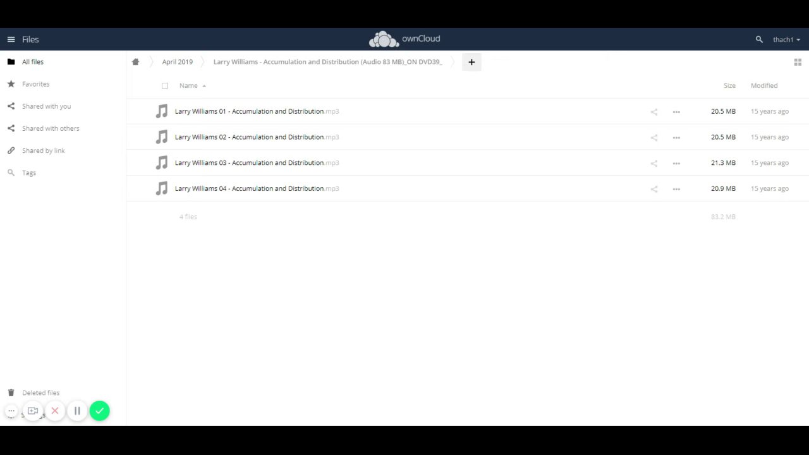Viewport: 809px width, 455px height.
Task: Toggle the recorder webcam button
Action: click(x=33, y=411)
